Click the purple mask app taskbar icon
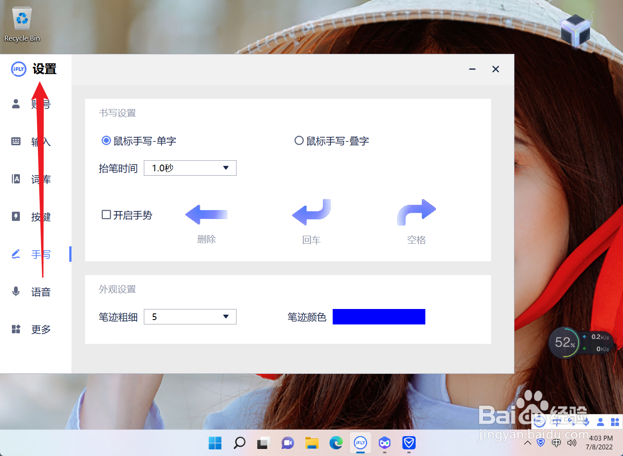The width and height of the screenshot is (623, 456). (385, 443)
